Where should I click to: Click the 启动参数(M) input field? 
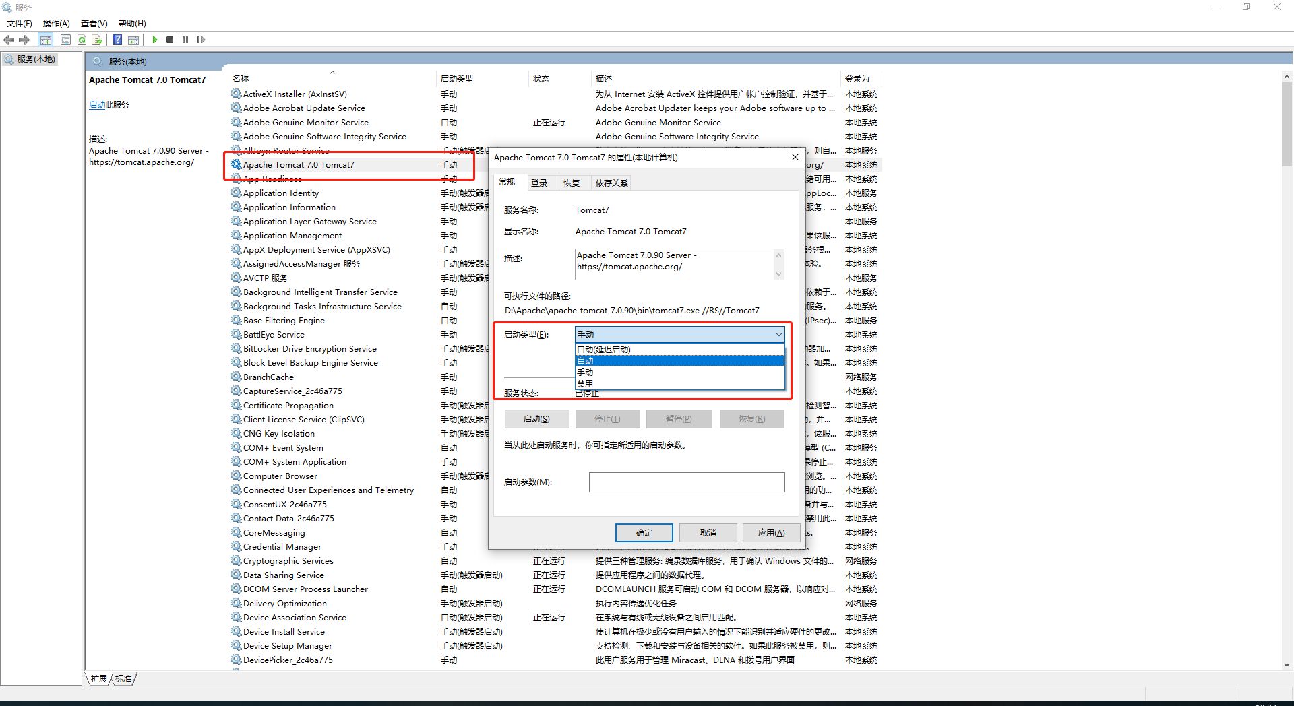[687, 482]
